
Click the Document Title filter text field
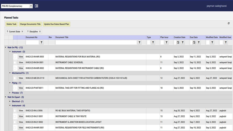(96, 42)
